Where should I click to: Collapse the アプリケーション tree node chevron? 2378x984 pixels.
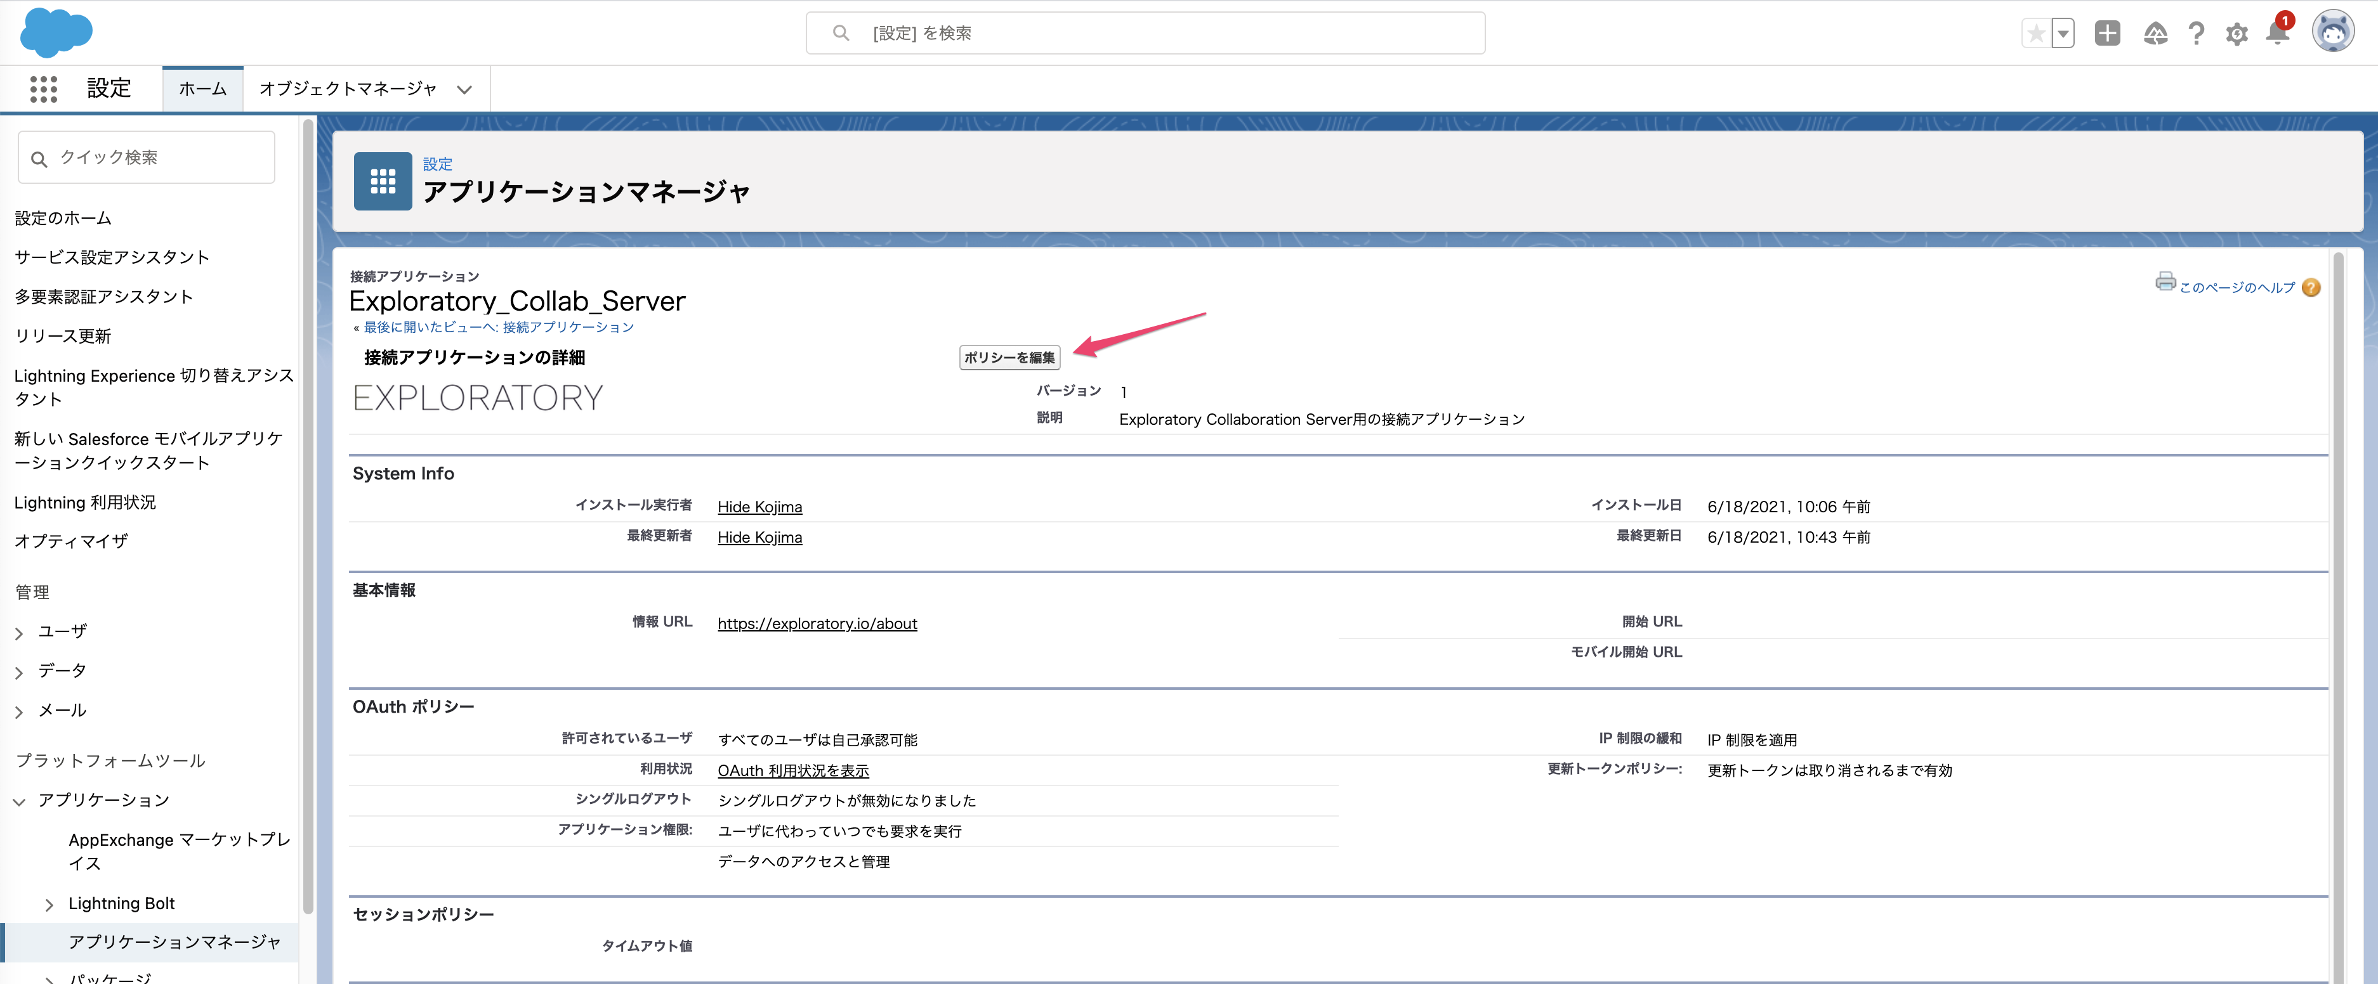coord(20,801)
